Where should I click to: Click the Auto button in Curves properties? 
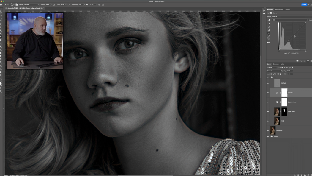coord(310,20)
